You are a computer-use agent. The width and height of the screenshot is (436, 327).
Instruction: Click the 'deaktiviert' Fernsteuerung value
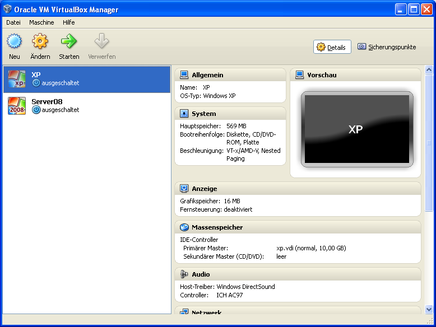(238, 209)
